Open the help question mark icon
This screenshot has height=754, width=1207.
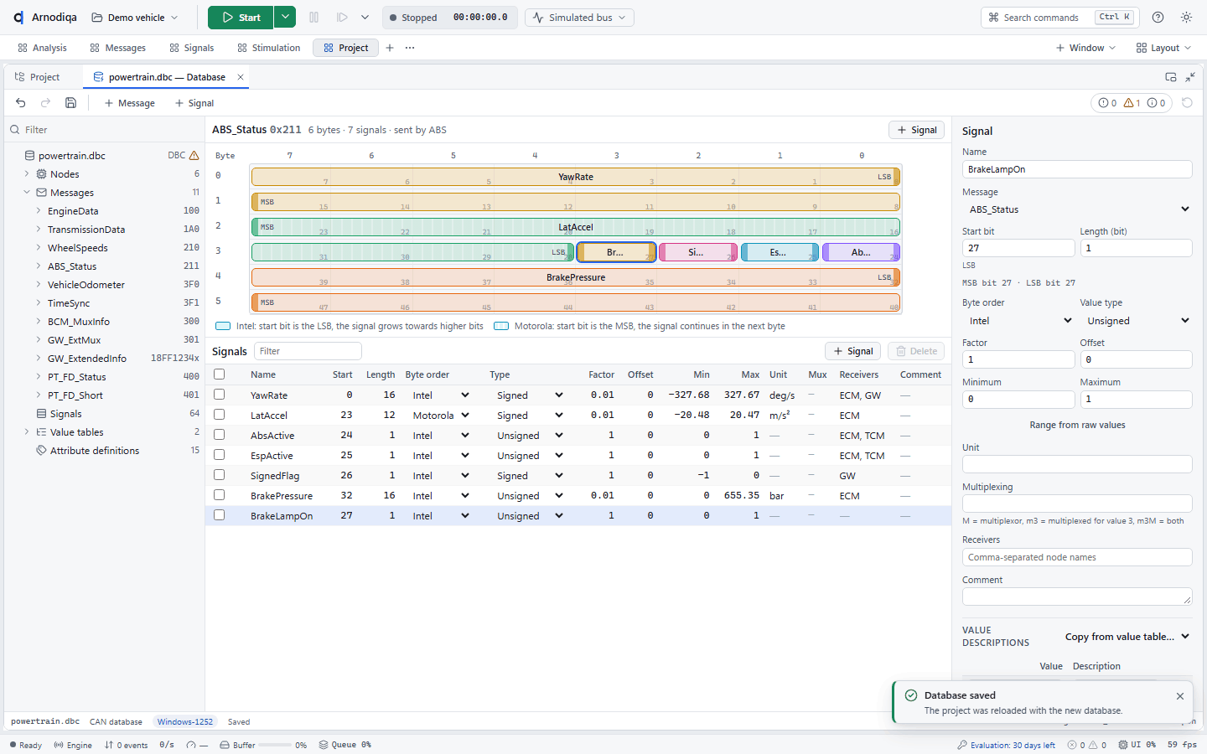pos(1158,18)
